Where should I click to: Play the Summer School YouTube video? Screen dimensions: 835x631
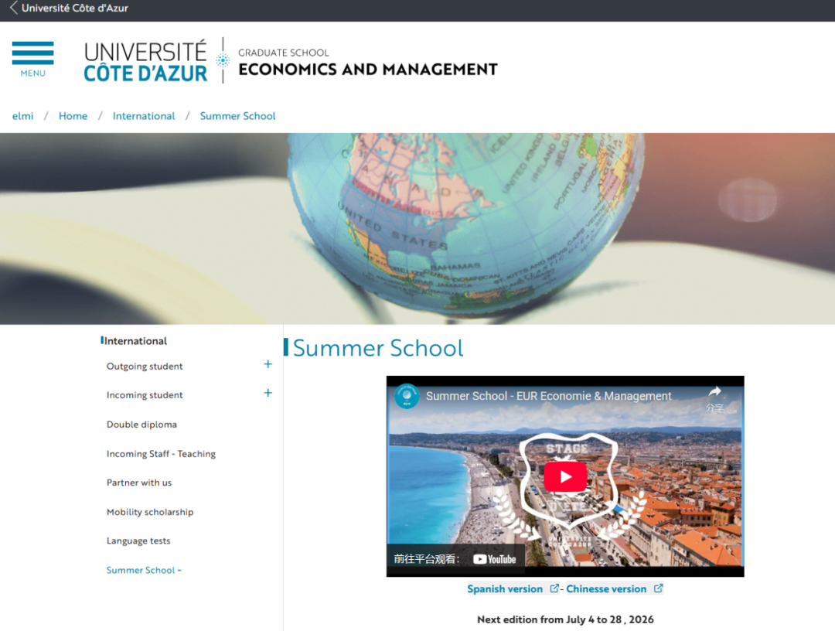tap(565, 476)
